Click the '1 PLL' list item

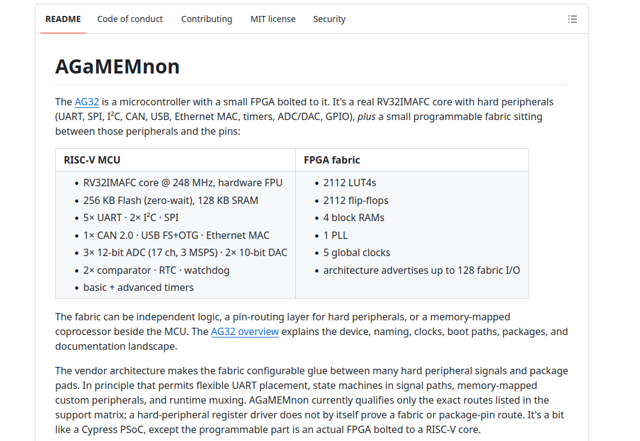(x=336, y=236)
